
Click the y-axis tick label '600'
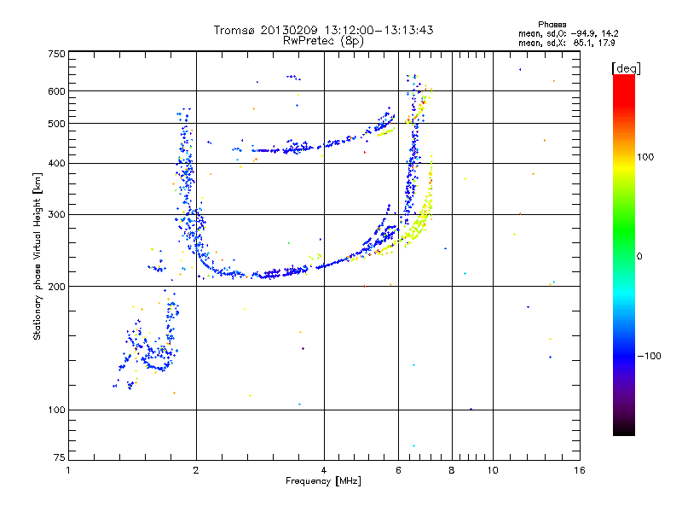point(56,91)
